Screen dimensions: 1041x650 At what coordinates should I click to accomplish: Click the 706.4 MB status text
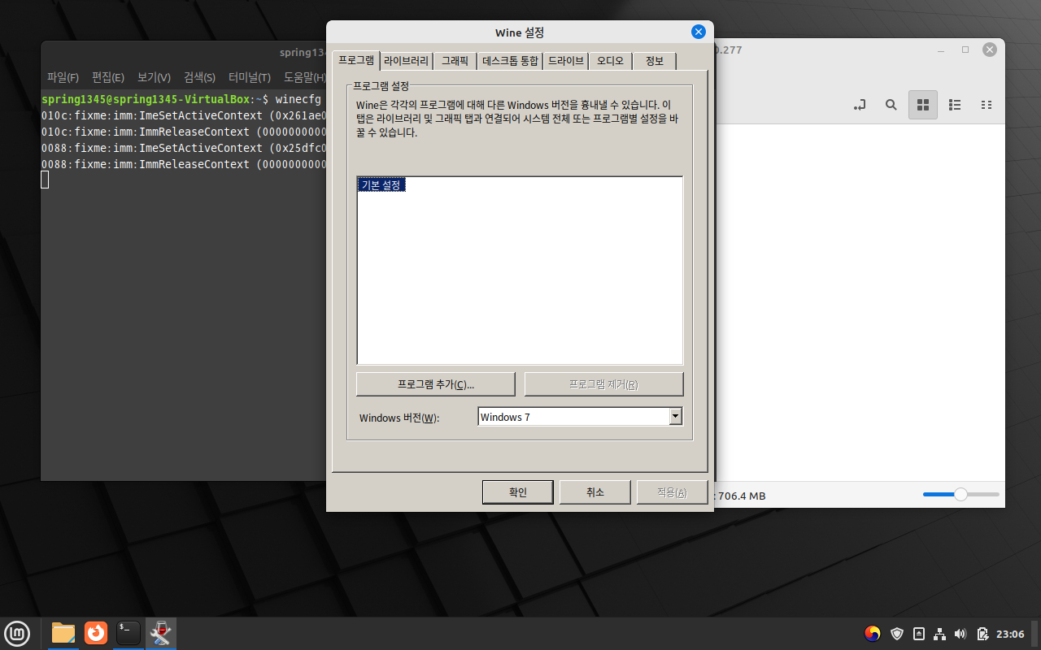742,496
